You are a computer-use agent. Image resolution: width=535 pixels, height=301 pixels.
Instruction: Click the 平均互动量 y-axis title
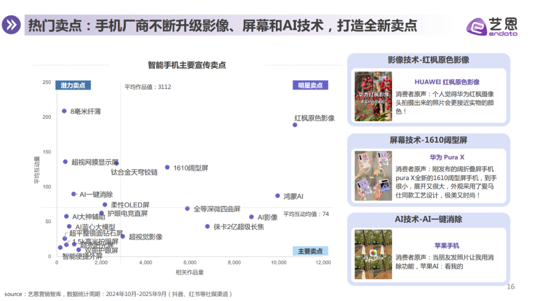[37, 170]
